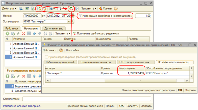Toggle Индексация заработка с коэффициентом checkbox

[81, 16]
